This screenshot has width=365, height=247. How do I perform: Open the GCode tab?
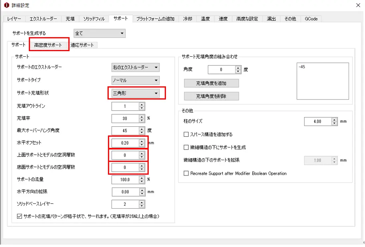click(311, 19)
